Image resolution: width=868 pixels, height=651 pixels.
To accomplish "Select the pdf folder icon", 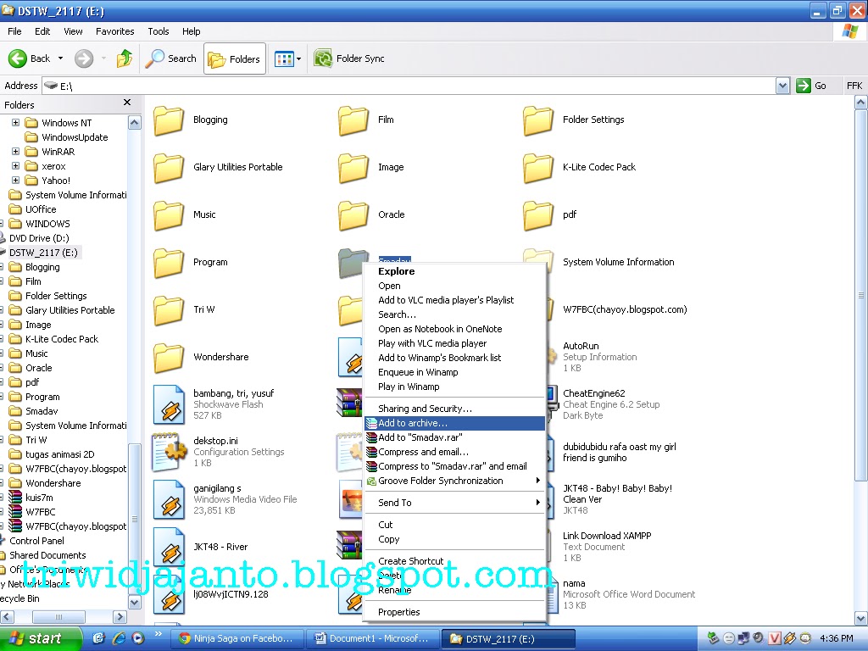I will pyautogui.click(x=538, y=215).
